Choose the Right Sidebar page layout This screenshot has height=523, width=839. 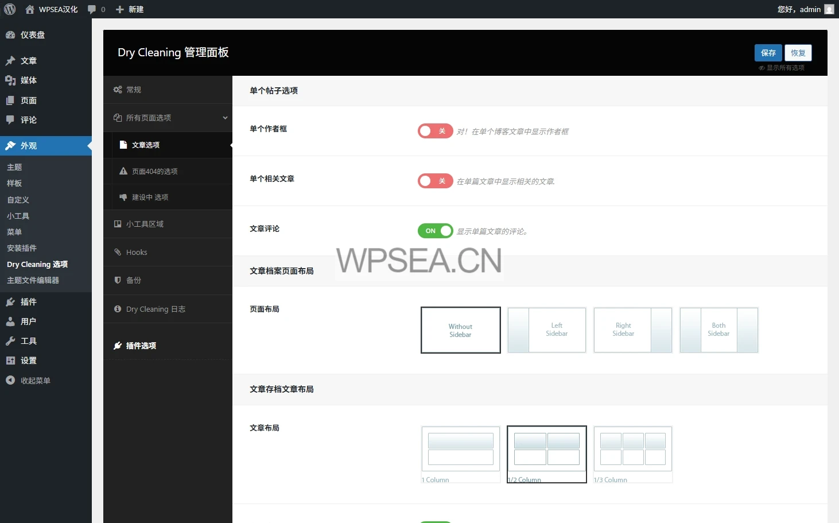click(632, 330)
